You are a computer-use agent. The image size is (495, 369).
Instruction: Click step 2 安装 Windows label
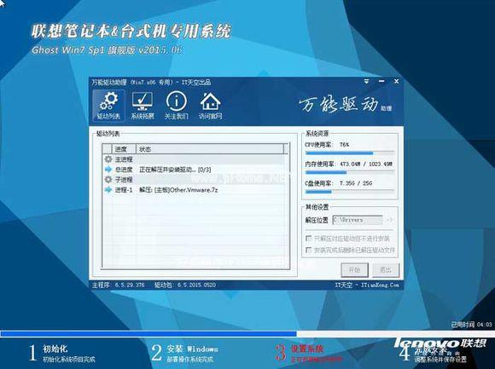(x=192, y=349)
